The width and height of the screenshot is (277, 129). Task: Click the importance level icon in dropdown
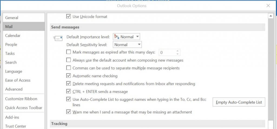coord(117,37)
